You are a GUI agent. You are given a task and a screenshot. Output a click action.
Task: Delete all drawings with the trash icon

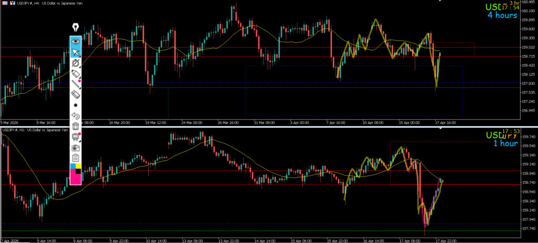click(x=76, y=126)
